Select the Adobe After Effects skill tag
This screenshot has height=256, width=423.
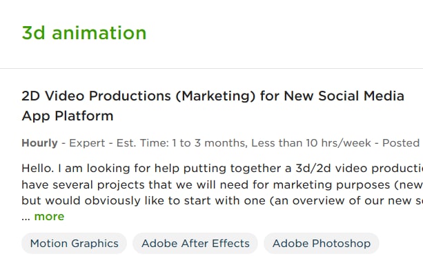195,244
